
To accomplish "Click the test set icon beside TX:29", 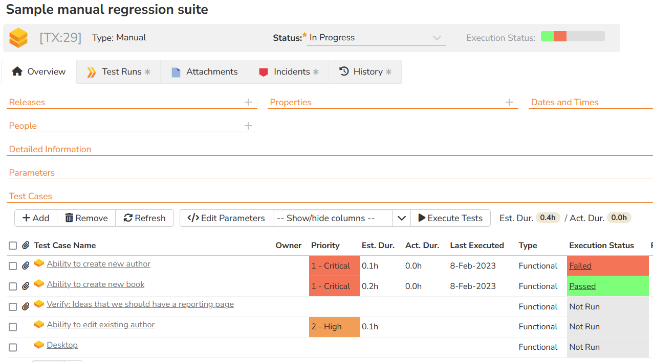I will point(18,38).
